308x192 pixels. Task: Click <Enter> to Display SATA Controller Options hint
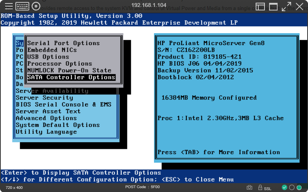81,173
